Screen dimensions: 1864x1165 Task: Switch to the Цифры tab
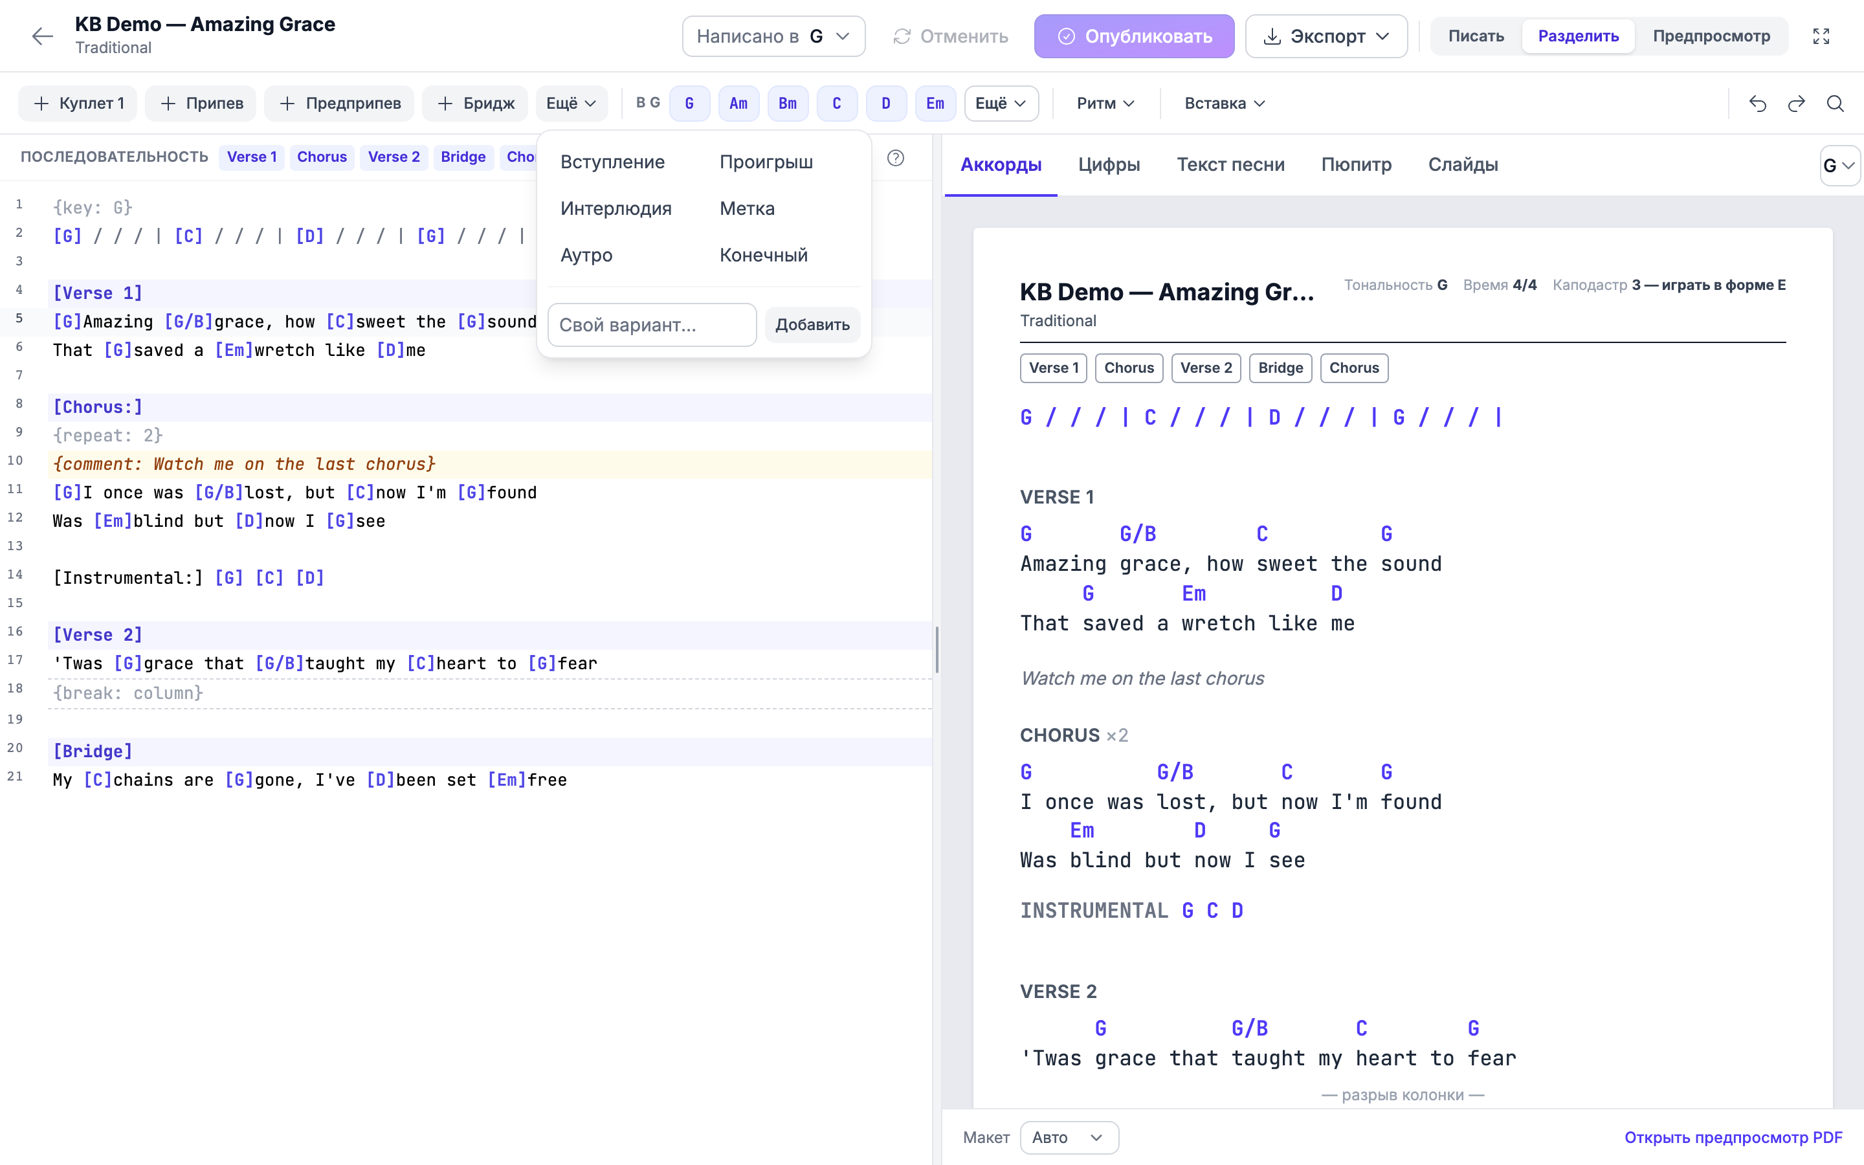1109,164
